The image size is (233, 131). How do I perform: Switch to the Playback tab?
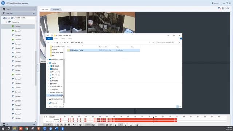56,9
